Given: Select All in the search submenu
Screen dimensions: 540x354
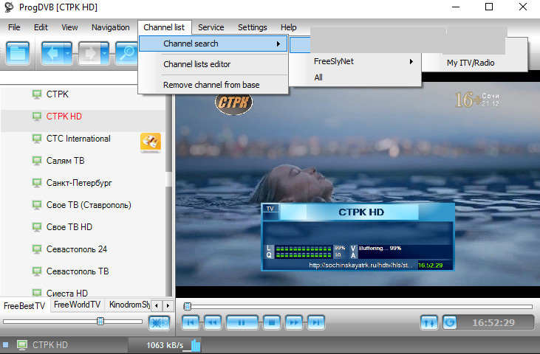Looking at the screenshot, I should 355,77.
